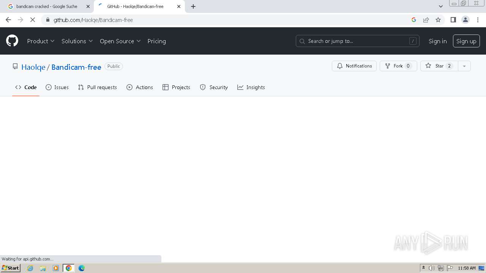486x273 pixels.
Task: Fork the repository with Fork button
Action: click(398, 66)
